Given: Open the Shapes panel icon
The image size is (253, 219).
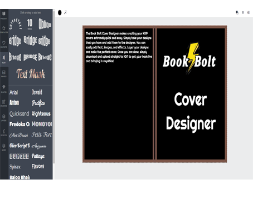Looking at the screenshot, I should click(4, 88).
